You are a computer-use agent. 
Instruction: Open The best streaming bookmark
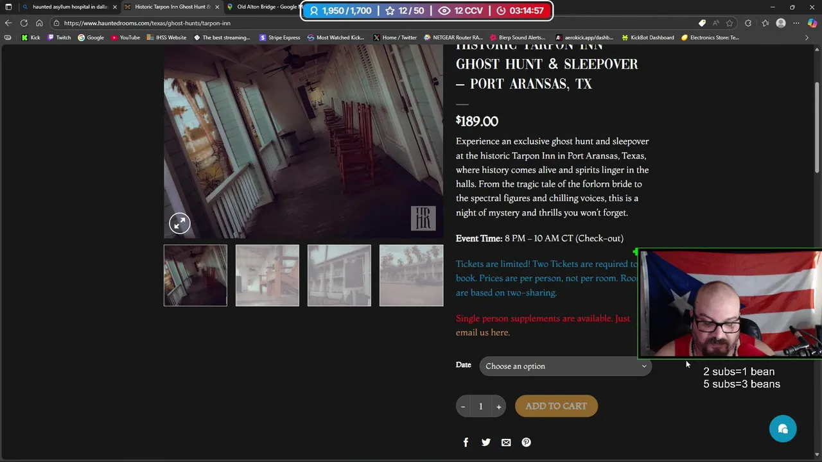[222, 38]
